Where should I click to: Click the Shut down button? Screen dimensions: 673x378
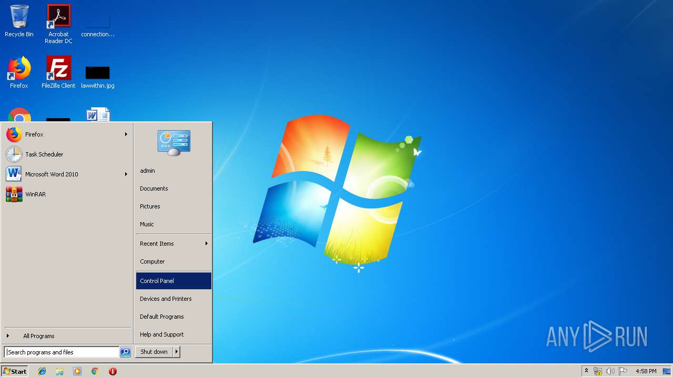click(x=154, y=352)
